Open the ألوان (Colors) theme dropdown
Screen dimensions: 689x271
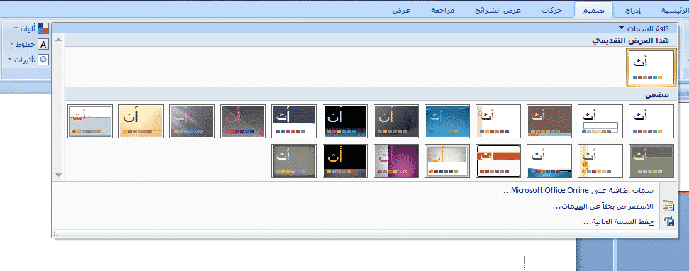point(31,28)
